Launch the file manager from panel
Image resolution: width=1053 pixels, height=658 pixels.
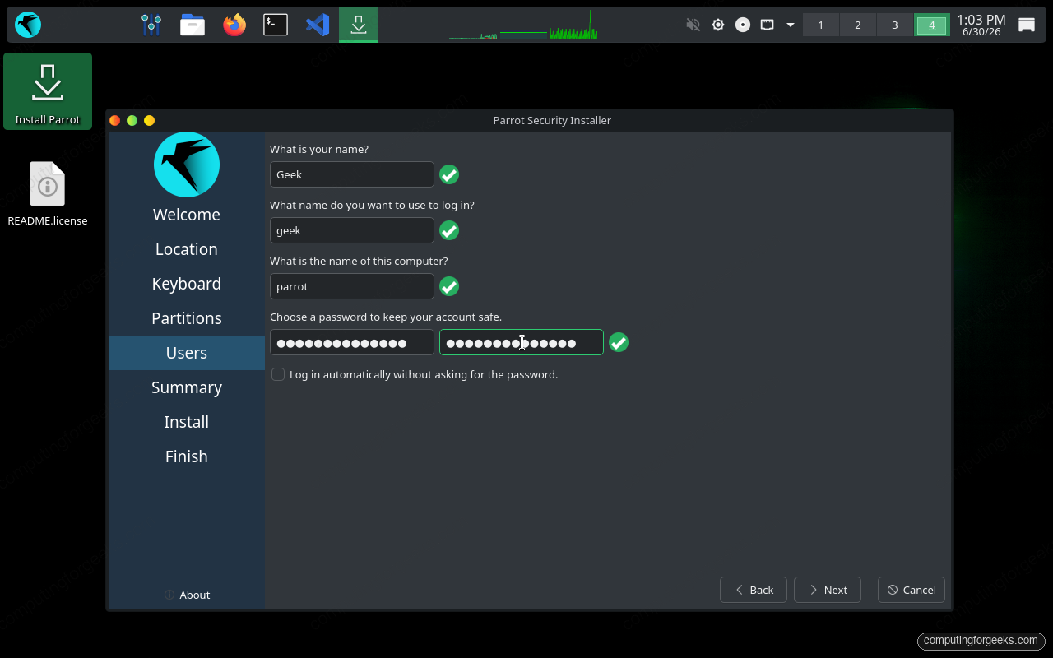pyautogui.click(x=193, y=25)
